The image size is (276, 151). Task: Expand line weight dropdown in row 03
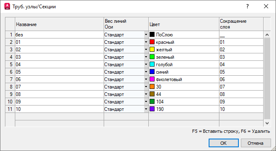146,57
